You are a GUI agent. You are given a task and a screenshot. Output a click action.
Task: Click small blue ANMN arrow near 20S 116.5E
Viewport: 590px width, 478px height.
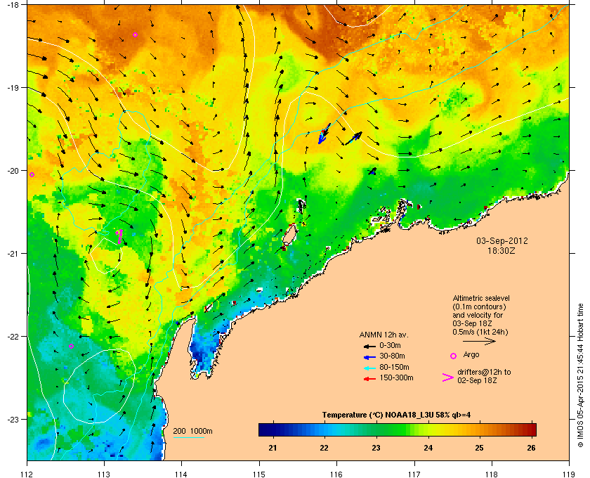[372, 172]
